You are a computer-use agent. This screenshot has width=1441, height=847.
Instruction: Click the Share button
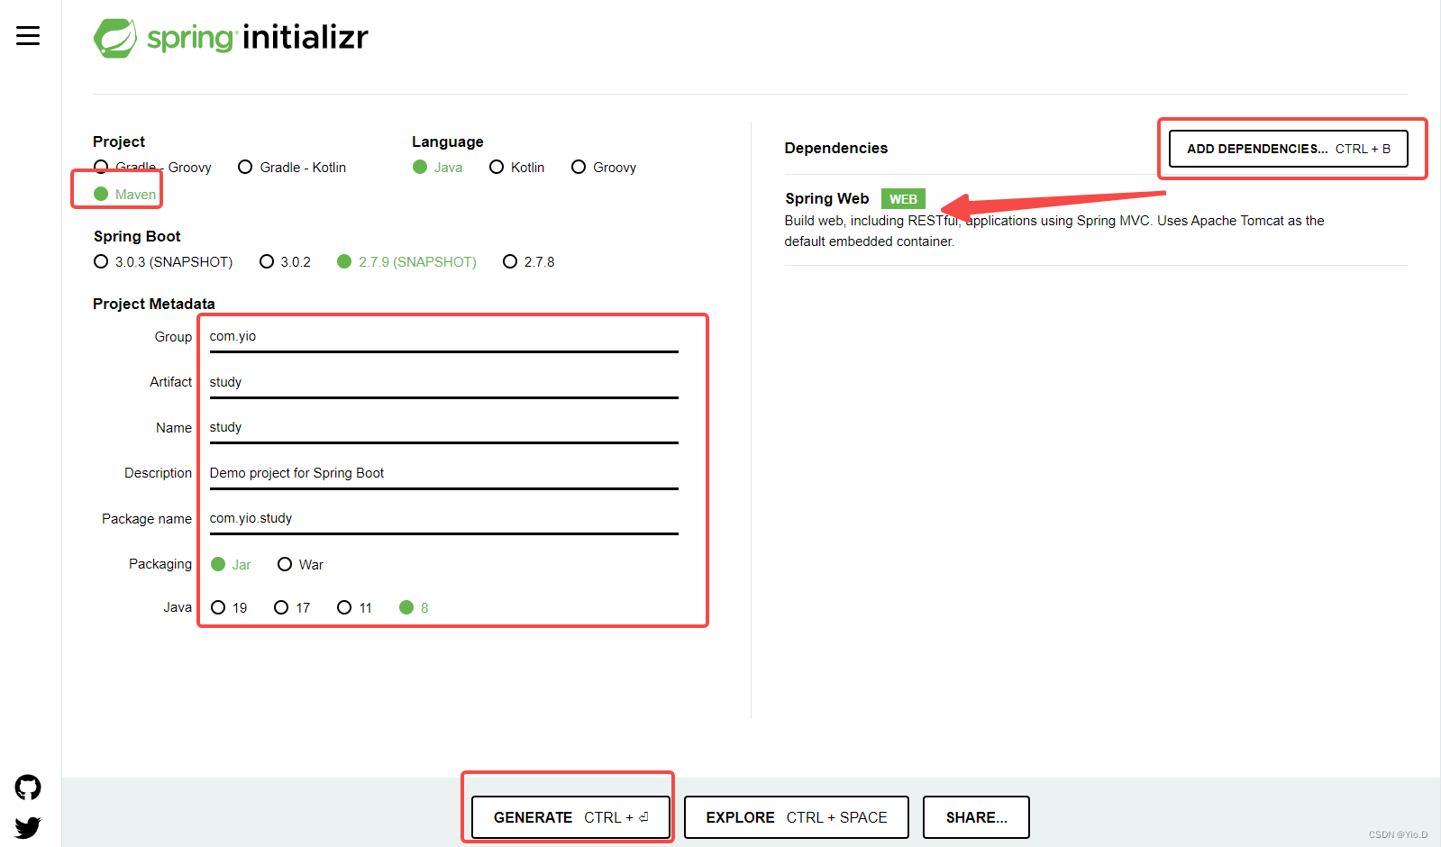pyautogui.click(x=976, y=817)
